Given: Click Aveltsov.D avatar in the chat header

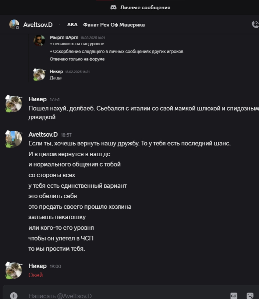Looking at the screenshot, I should [x=14, y=24].
